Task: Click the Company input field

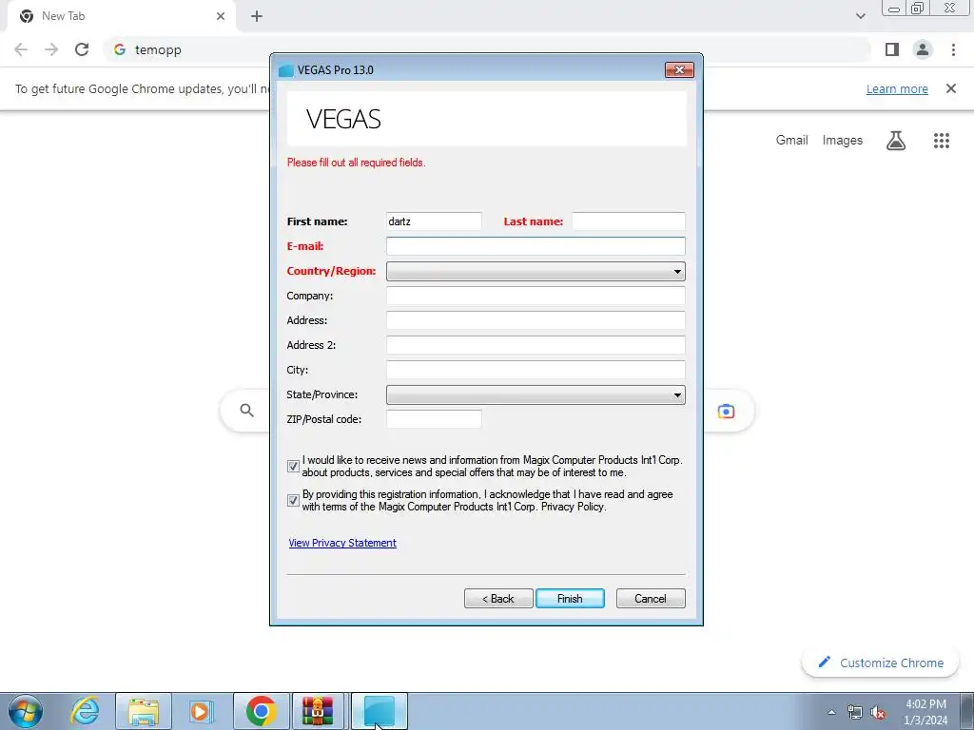Action: tap(536, 296)
